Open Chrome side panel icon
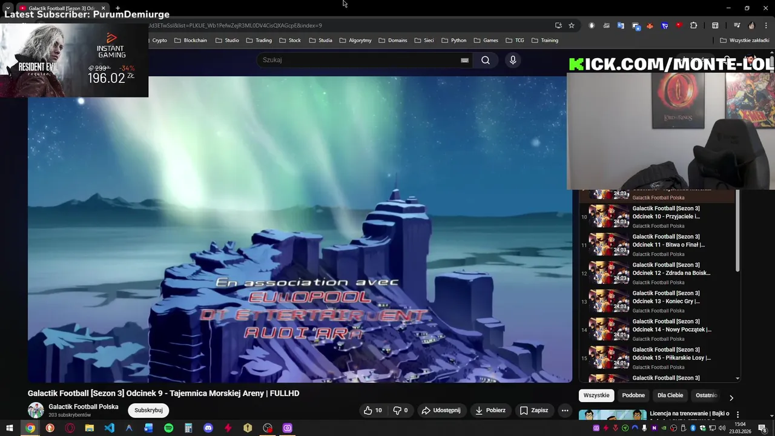This screenshot has height=436, width=775. click(715, 25)
